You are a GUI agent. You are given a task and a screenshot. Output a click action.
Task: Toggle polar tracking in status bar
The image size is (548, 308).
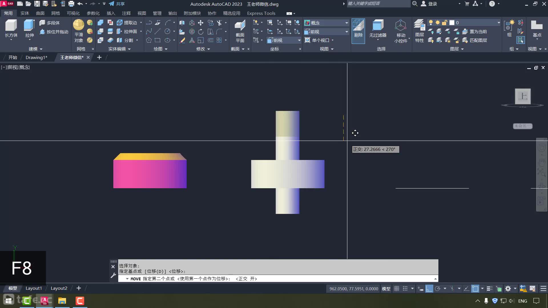[438, 289]
